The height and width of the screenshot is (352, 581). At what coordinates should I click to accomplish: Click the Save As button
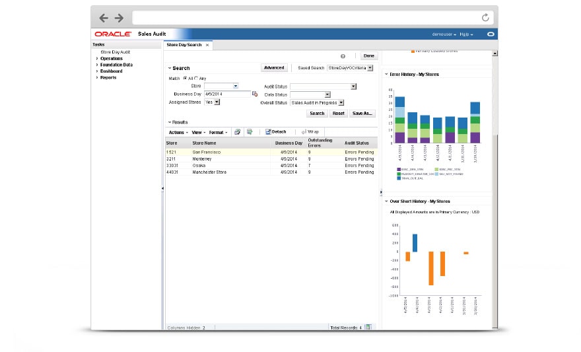pyautogui.click(x=362, y=114)
